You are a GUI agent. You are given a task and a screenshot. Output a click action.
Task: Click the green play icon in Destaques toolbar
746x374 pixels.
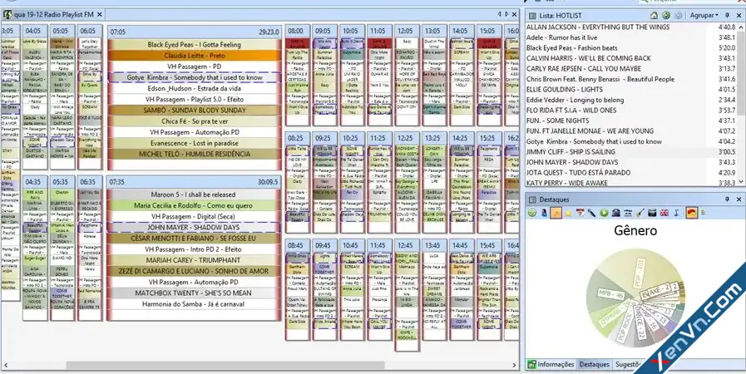tap(604, 213)
